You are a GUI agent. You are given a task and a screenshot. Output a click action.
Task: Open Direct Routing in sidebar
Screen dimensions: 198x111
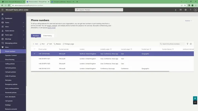tap(10, 59)
